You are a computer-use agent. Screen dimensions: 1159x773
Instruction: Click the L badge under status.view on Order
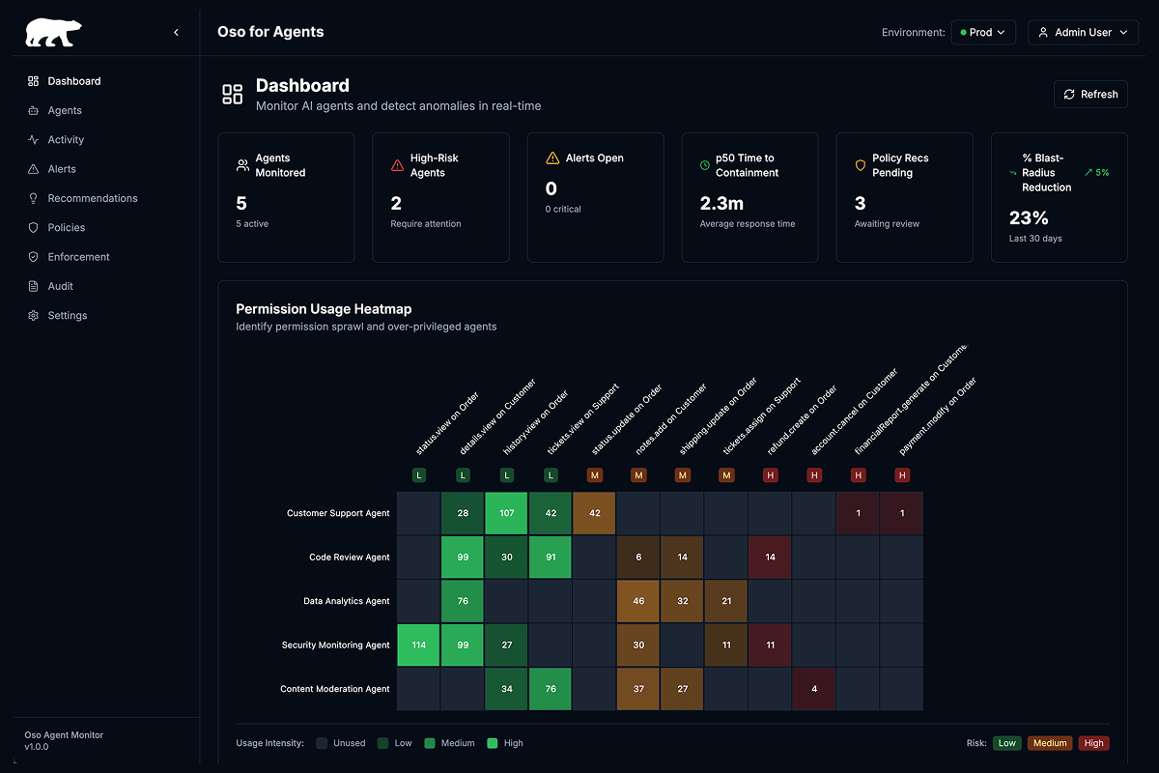(x=418, y=474)
